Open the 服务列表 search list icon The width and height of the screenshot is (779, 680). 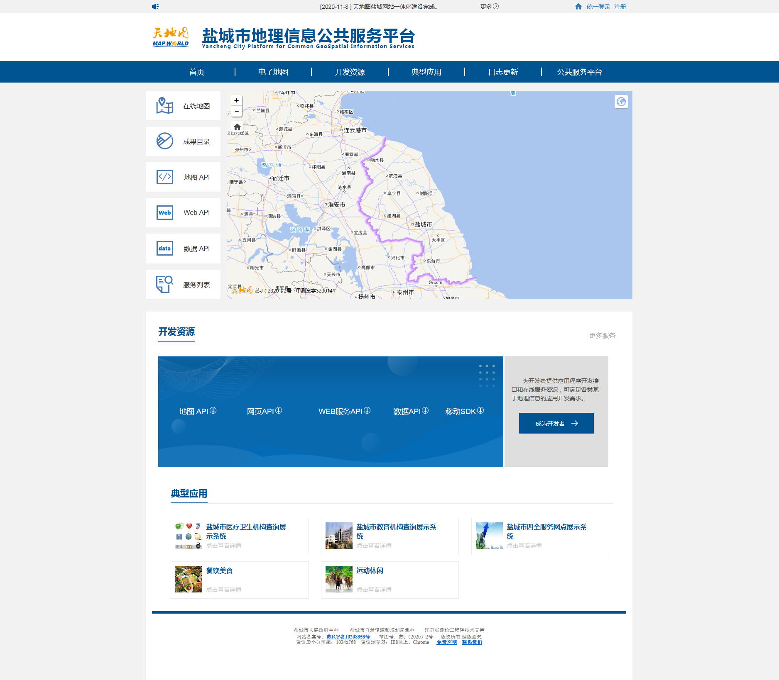[165, 284]
